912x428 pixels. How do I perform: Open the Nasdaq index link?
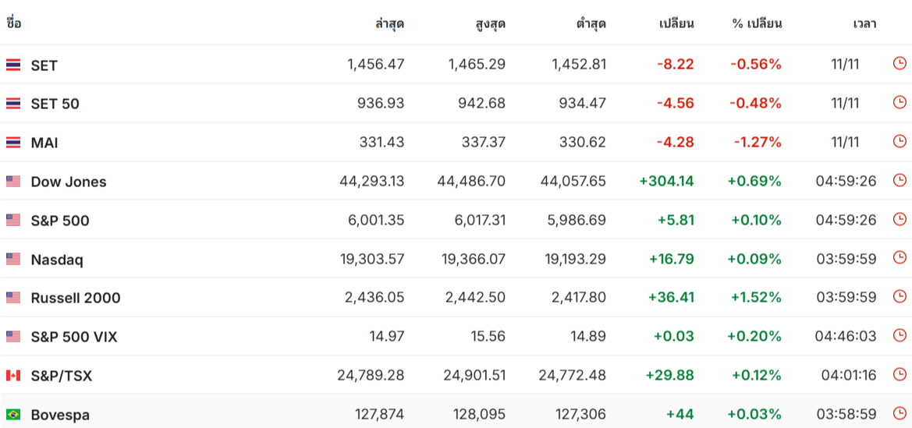pos(57,260)
